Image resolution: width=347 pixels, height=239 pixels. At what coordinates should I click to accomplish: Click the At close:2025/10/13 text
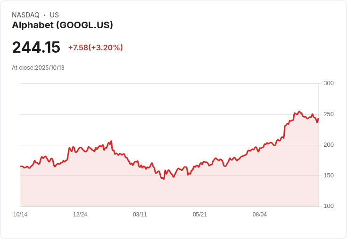[x=38, y=68]
